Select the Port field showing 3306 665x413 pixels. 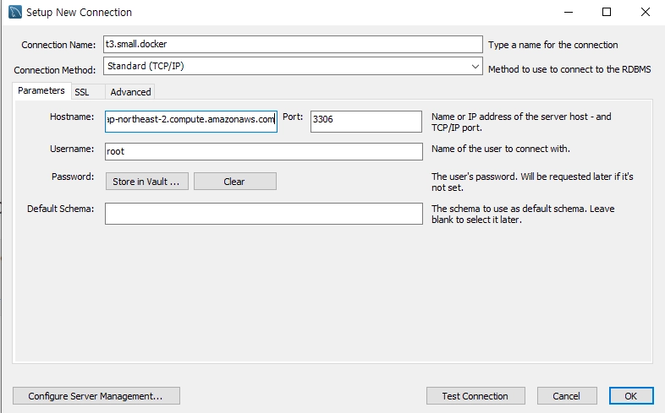(x=366, y=122)
